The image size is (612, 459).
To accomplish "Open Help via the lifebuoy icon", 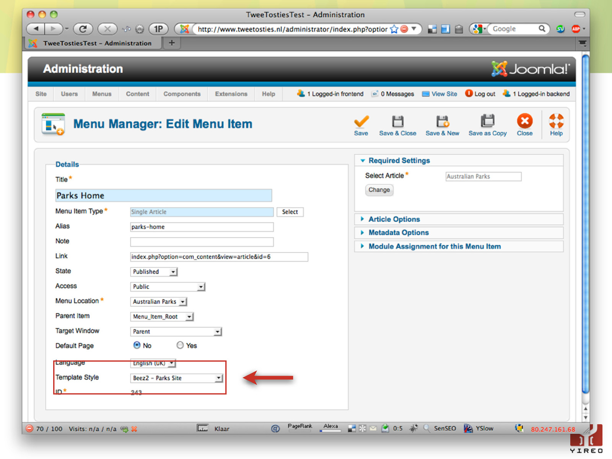I will (x=556, y=121).
